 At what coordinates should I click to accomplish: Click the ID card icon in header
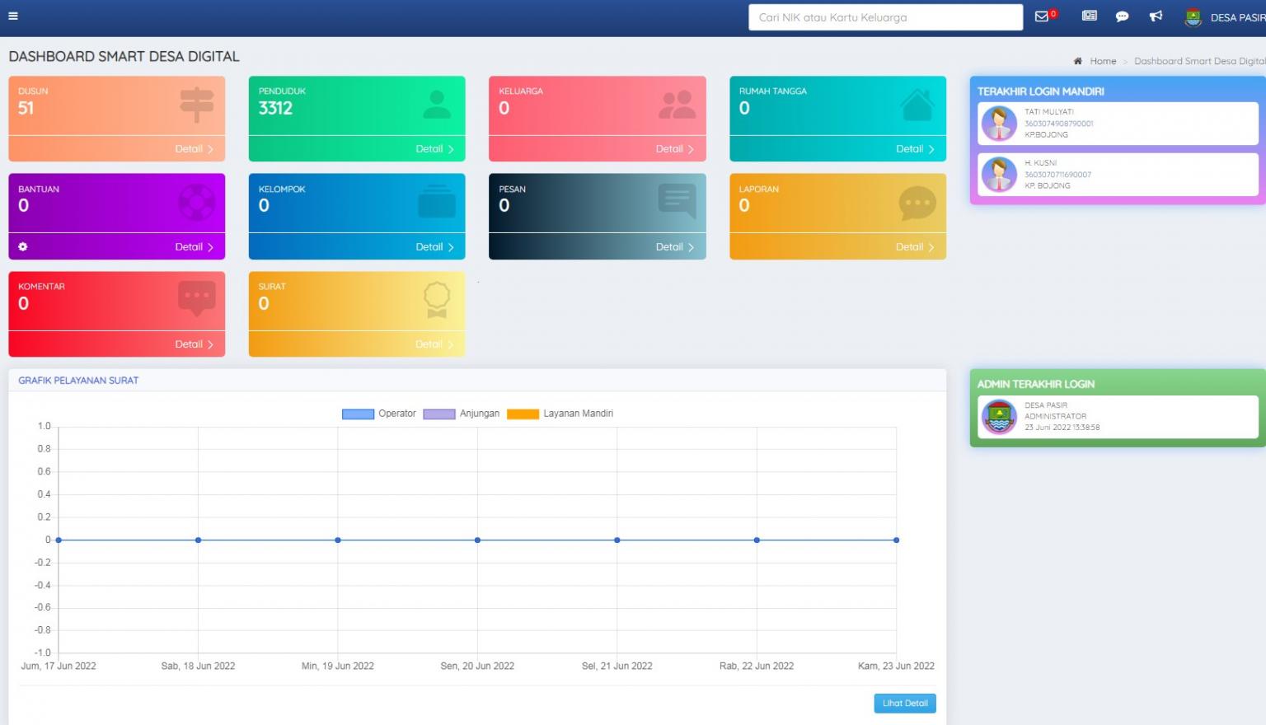(1089, 16)
